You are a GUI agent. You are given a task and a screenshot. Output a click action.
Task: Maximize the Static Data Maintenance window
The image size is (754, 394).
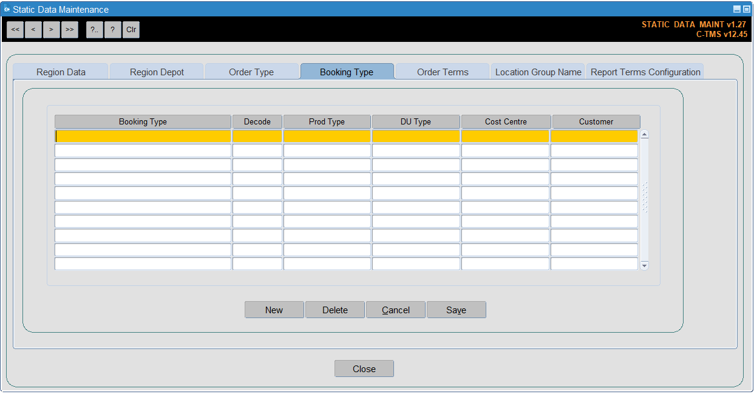[746, 9]
